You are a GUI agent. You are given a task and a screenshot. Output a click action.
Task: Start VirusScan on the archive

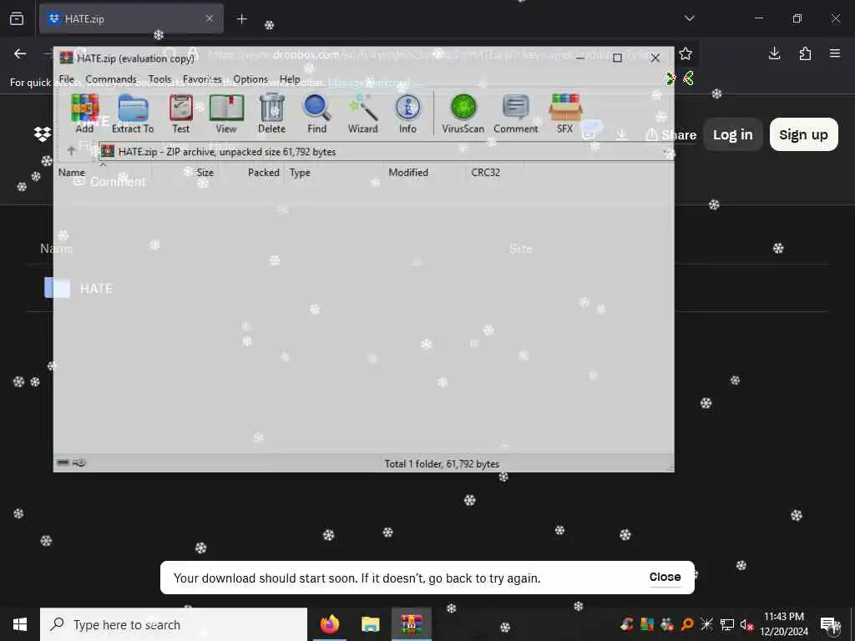[x=463, y=114]
